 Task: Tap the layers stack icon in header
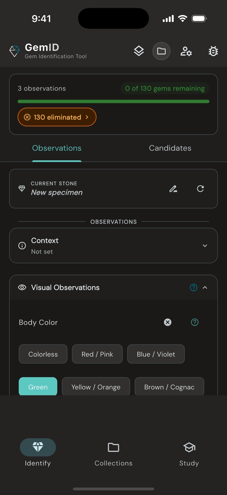(x=139, y=51)
